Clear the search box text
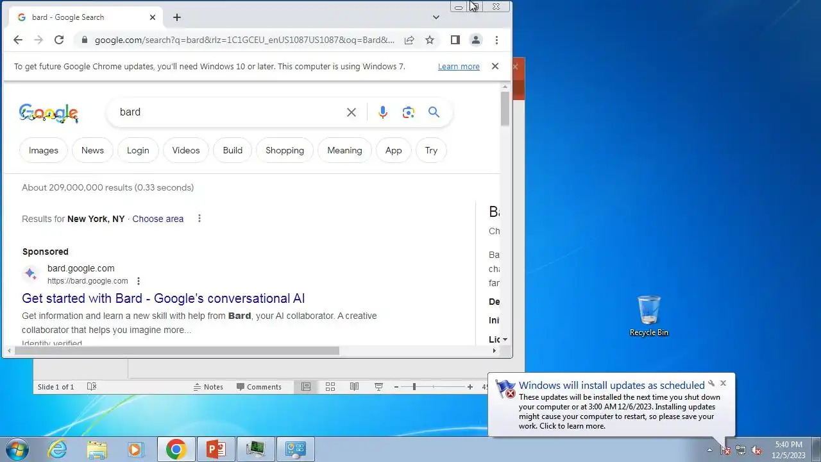The height and width of the screenshot is (462, 821). [351, 112]
